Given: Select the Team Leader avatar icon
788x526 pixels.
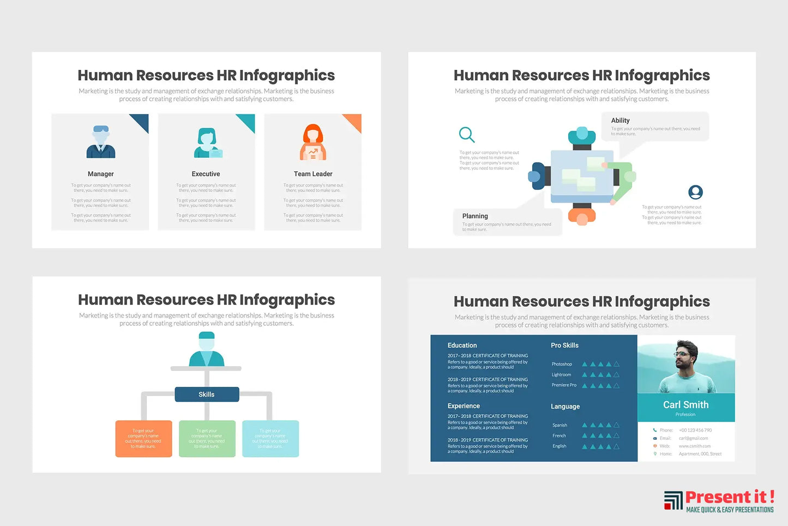Looking at the screenshot, I should click(313, 142).
